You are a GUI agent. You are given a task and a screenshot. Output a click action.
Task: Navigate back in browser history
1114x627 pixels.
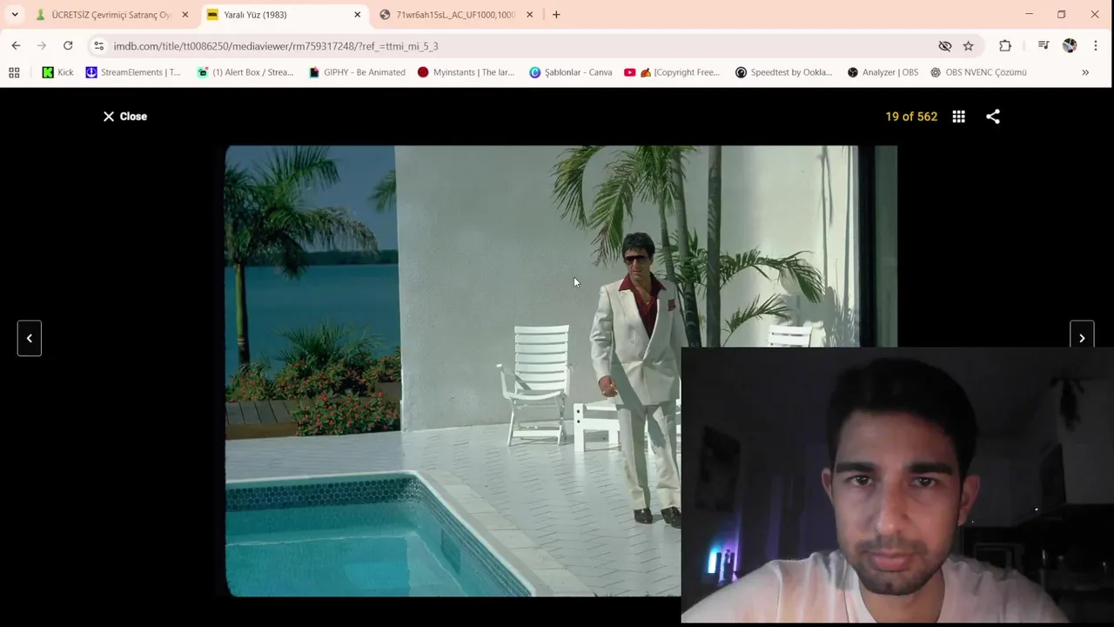16,46
